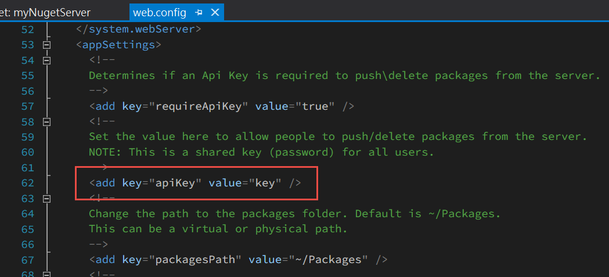Close the web.config tab

pyautogui.click(x=215, y=13)
